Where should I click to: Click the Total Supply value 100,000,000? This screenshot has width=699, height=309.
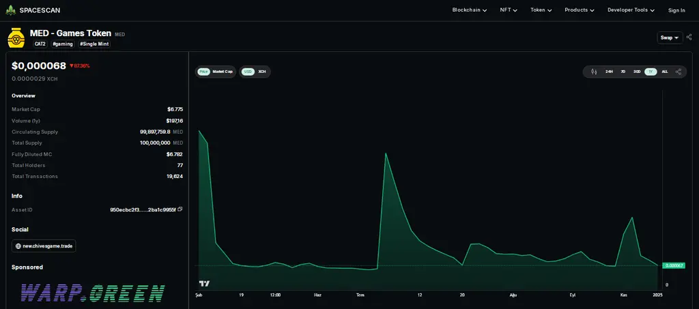[x=155, y=143]
